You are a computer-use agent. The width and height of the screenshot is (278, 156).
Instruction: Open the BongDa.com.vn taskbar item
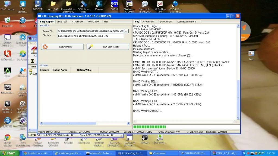point(37,153)
